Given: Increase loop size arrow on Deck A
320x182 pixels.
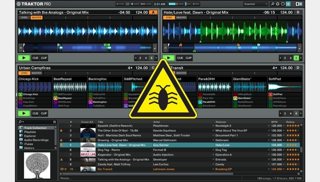Looking at the screenshot, I should pyautogui.click(x=156, y=58).
